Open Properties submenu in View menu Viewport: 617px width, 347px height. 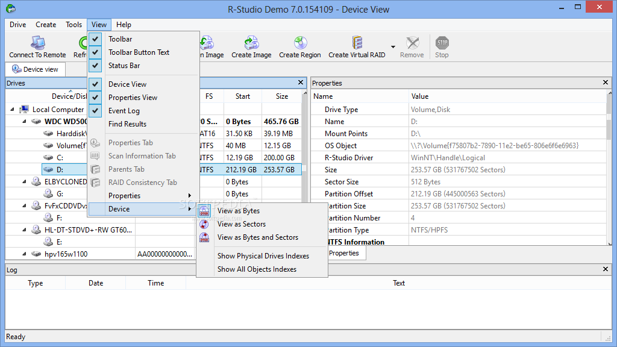(143, 196)
